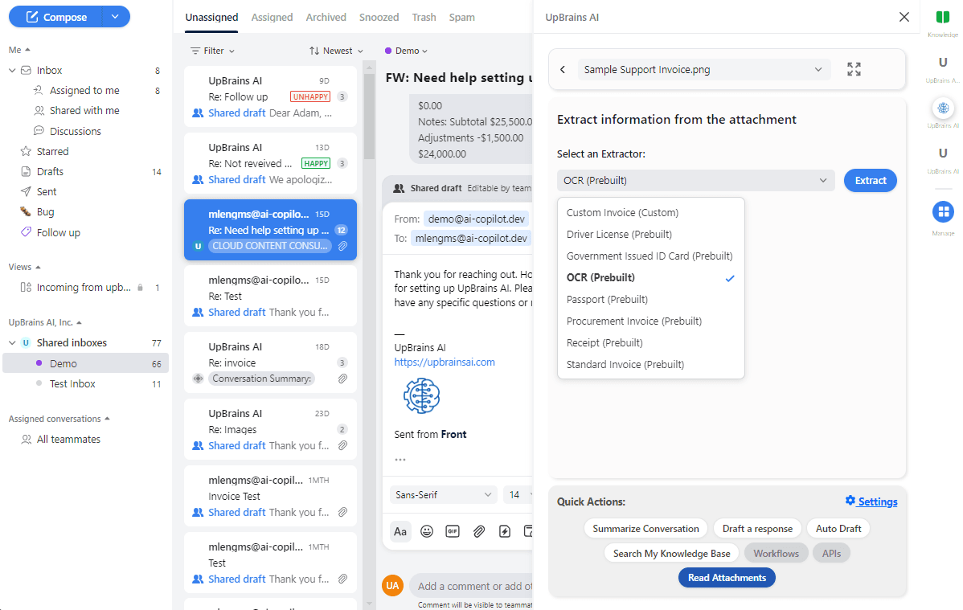Select Procurement Invoice (Prebuilt) option
This screenshot has height=610, width=963.
coord(651,321)
